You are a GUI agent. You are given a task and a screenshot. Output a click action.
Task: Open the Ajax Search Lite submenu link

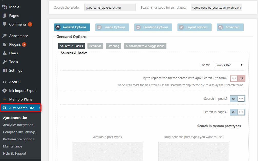15,118
